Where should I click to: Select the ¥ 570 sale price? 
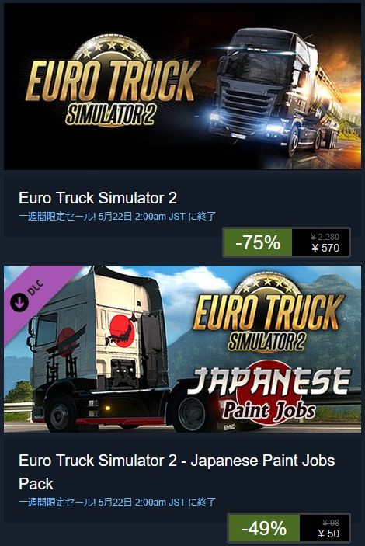click(x=325, y=248)
